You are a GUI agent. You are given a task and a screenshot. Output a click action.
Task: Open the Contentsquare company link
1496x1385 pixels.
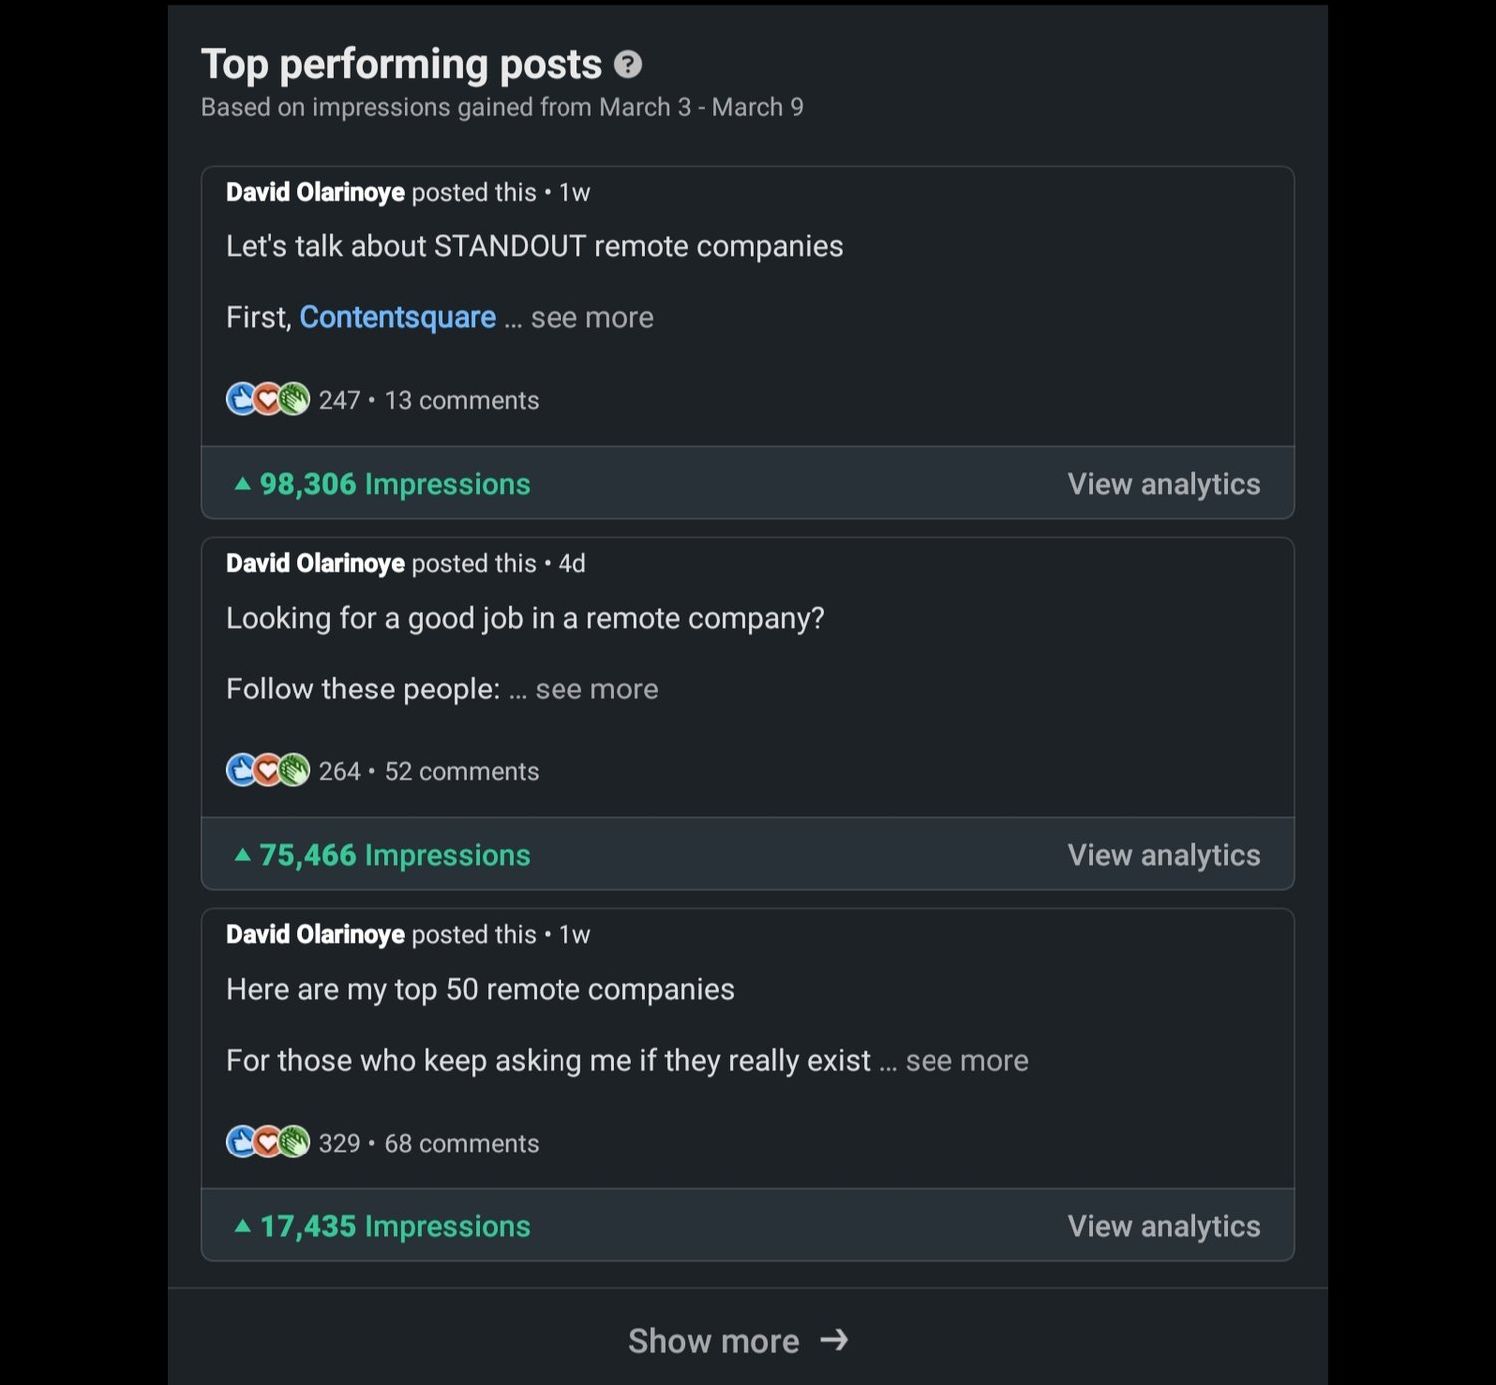pyautogui.click(x=398, y=317)
